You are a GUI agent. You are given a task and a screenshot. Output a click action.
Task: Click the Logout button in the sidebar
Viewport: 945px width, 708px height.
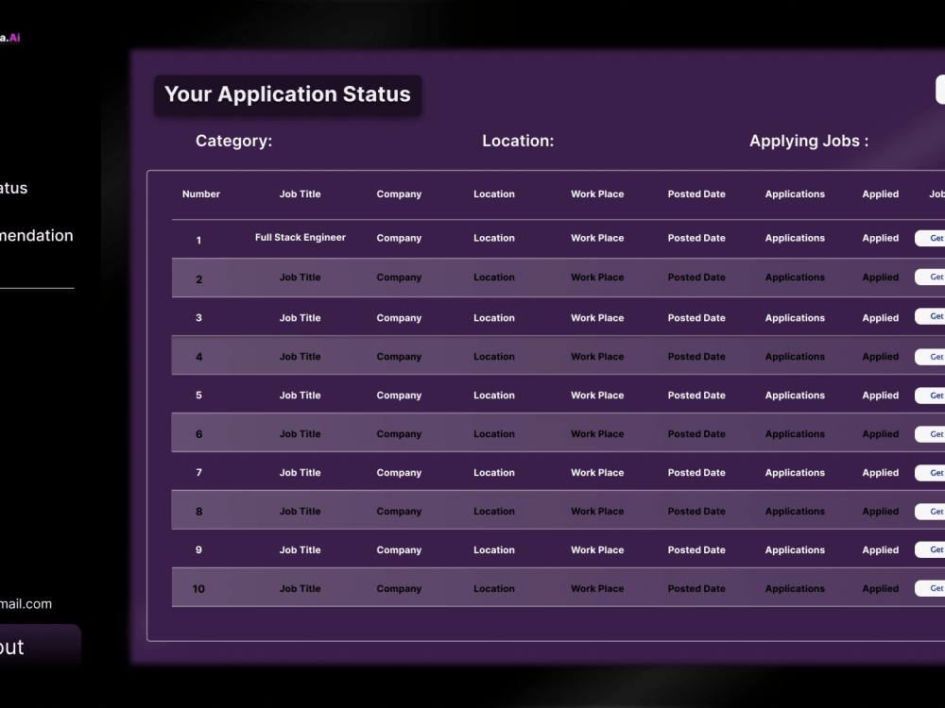pos(40,647)
